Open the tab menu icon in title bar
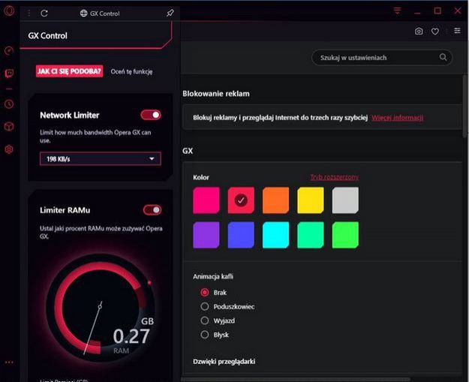469x382 pixels. coord(397,11)
